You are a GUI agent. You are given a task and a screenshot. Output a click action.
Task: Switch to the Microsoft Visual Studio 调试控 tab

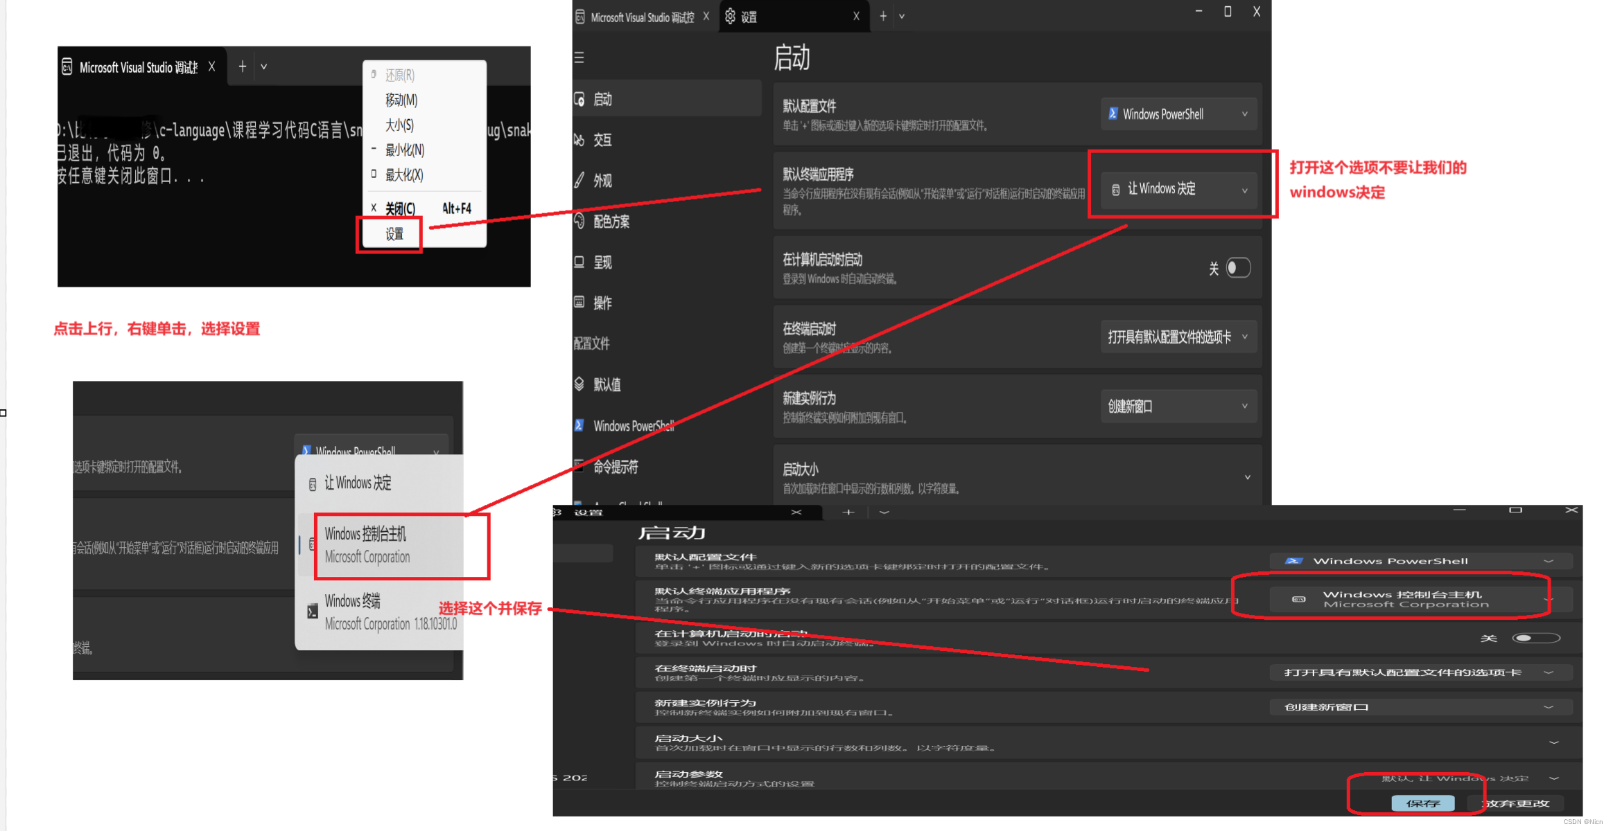(x=641, y=17)
